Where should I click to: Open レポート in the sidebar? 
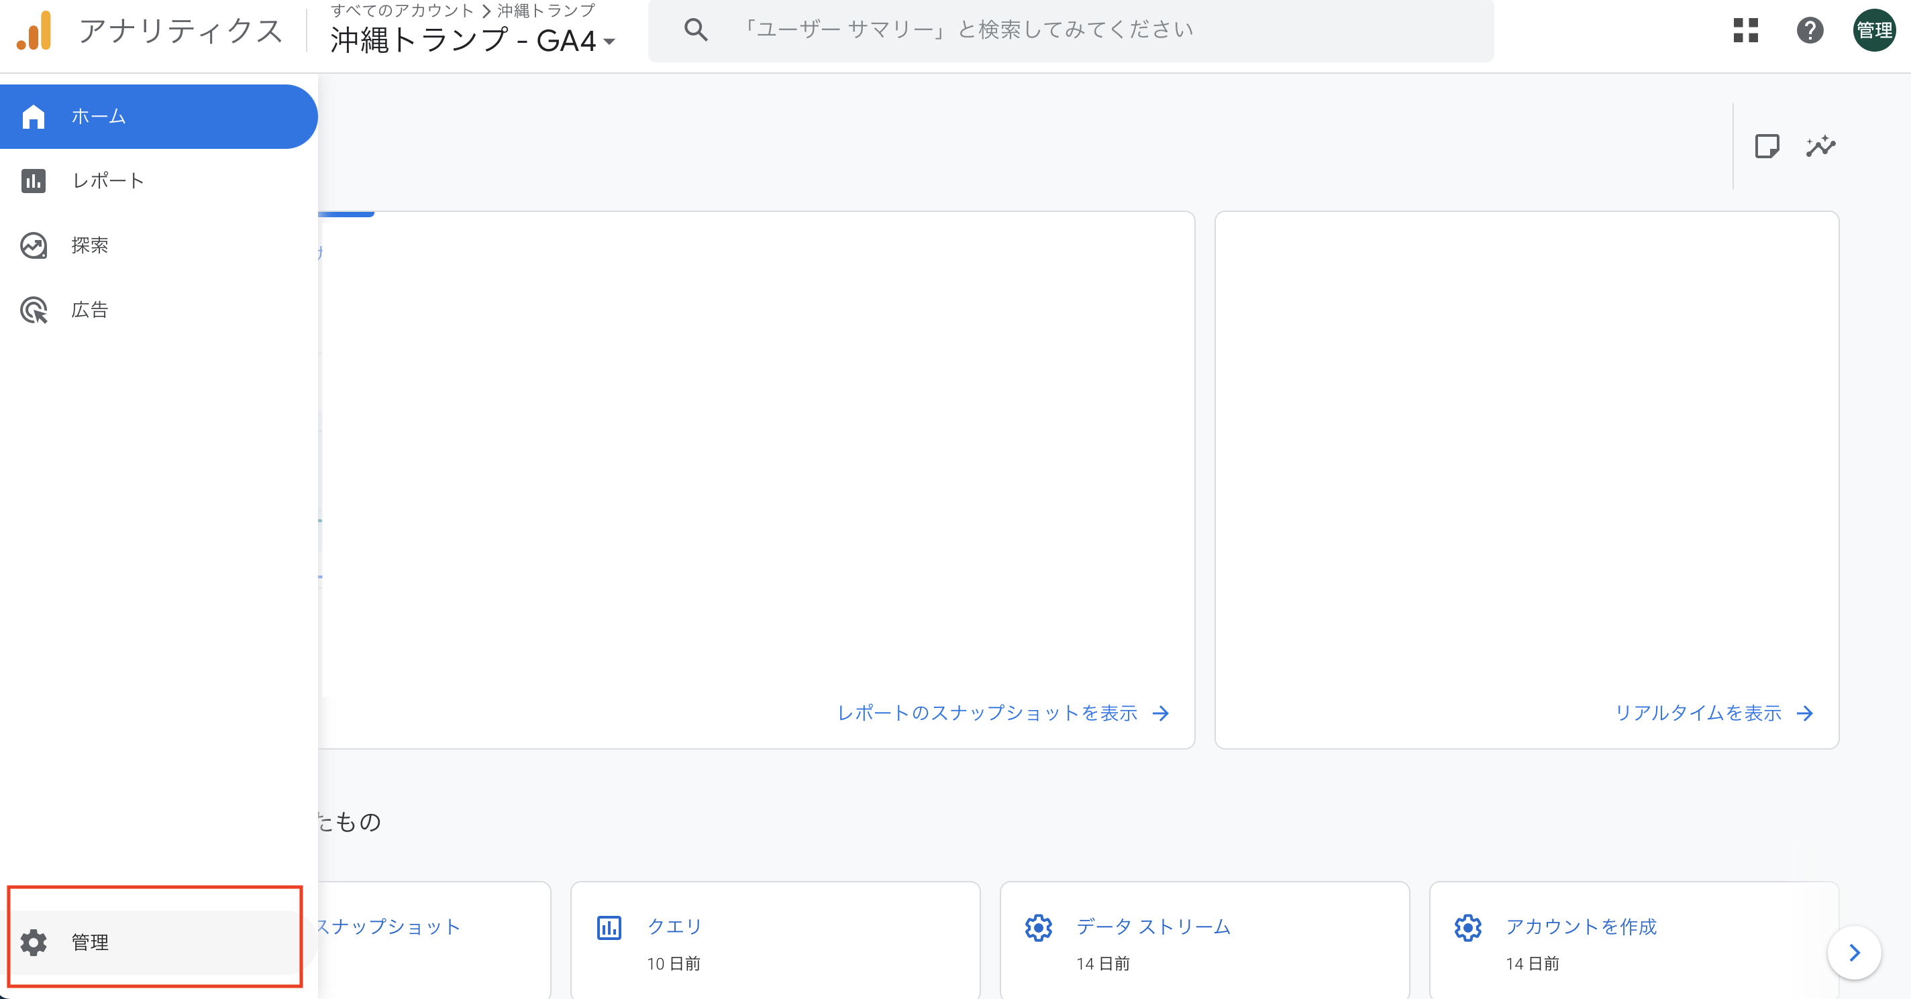pos(107,181)
